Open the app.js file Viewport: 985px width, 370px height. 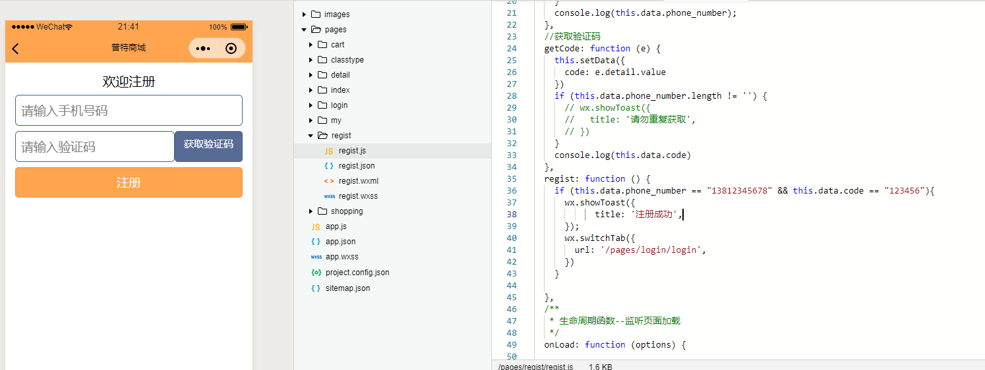pyautogui.click(x=336, y=226)
